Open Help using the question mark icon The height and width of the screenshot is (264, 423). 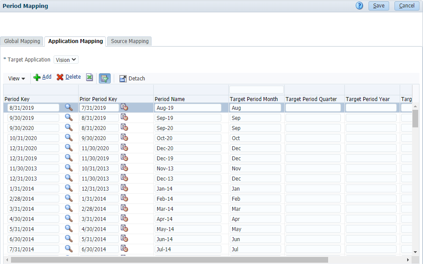[x=359, y=6]
